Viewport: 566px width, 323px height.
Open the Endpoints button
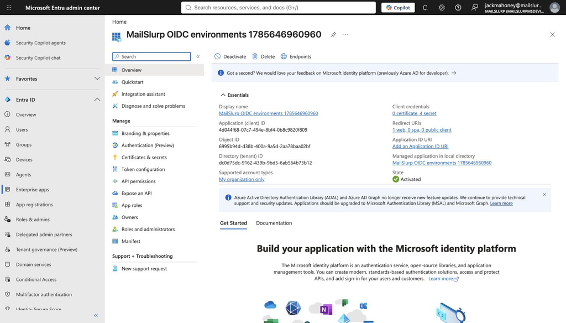(x=296, y=56)
